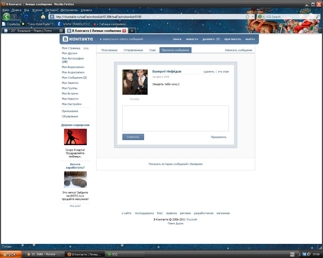Click Показать историю сообщений с Валерием
Screen dimensions: 323x258
(175, 164)
